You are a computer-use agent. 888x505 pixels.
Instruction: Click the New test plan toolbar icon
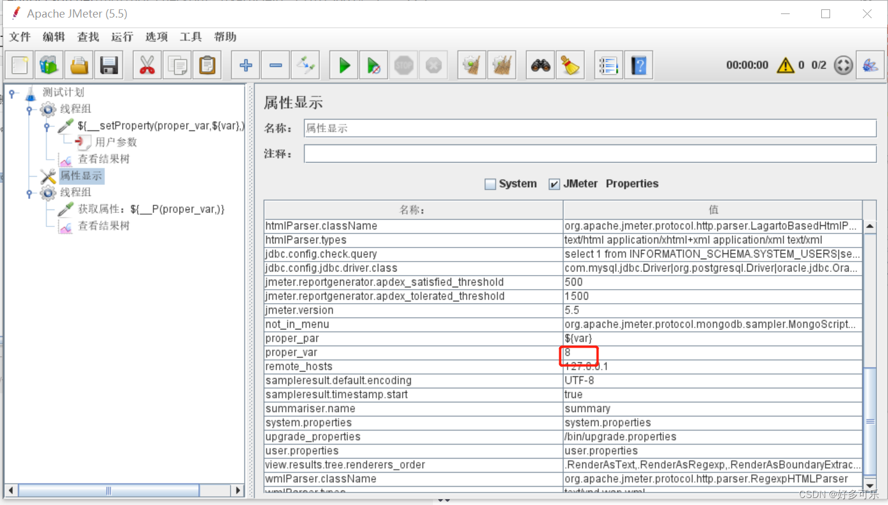click(x=19, y=65)
